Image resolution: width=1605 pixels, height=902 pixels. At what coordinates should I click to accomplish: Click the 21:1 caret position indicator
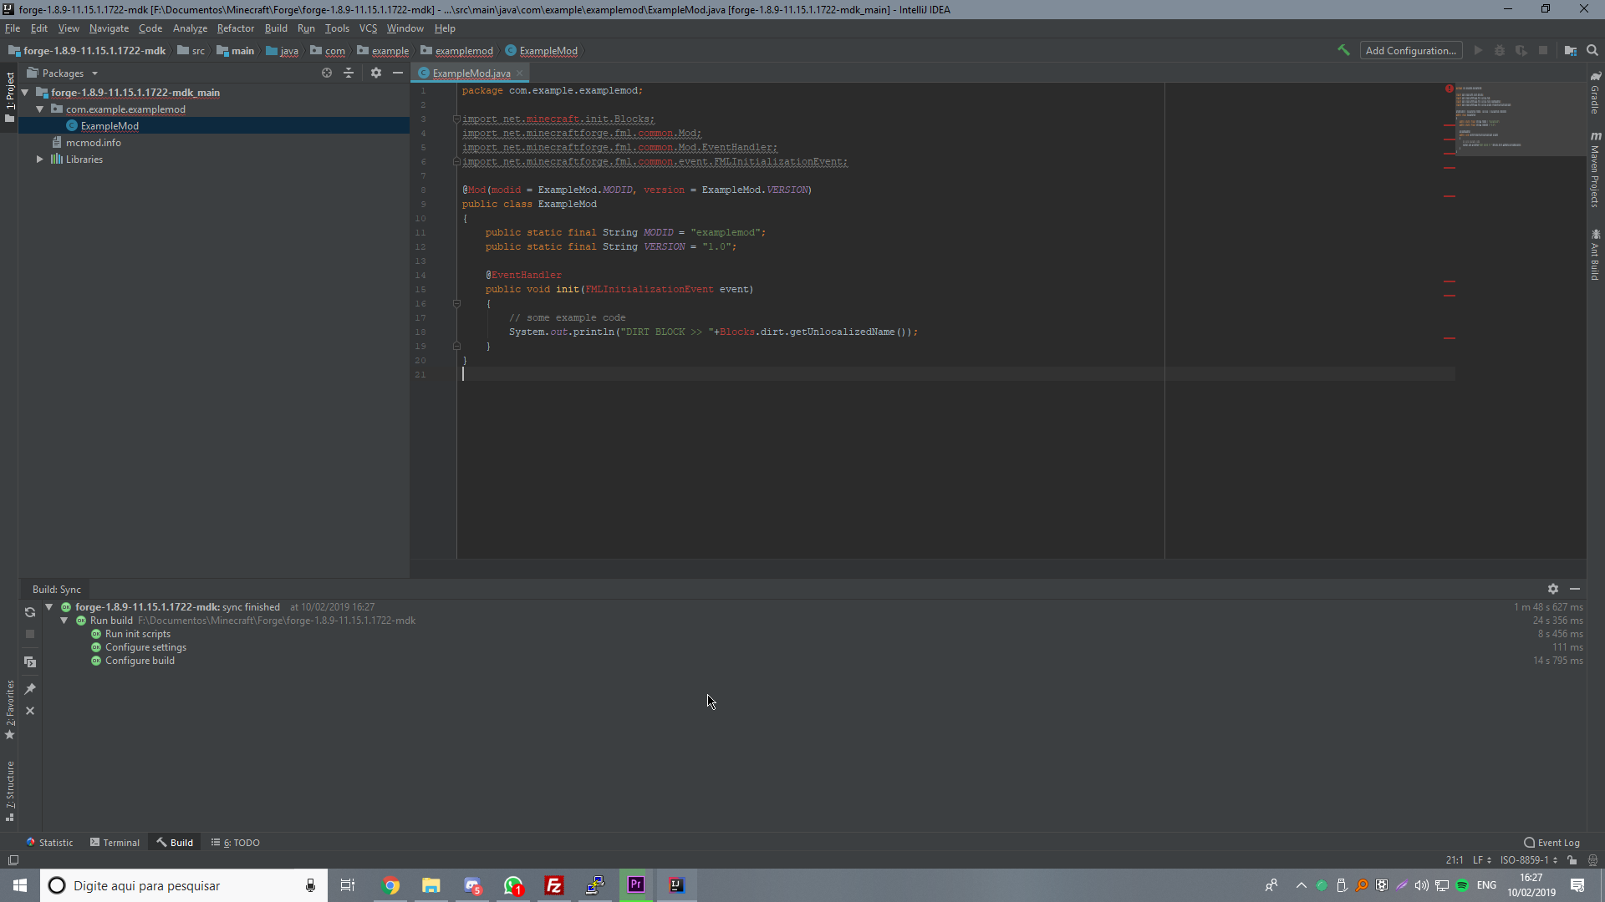(1455, 860)
